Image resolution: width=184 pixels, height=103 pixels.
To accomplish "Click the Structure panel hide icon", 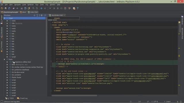I will (45, 15).
